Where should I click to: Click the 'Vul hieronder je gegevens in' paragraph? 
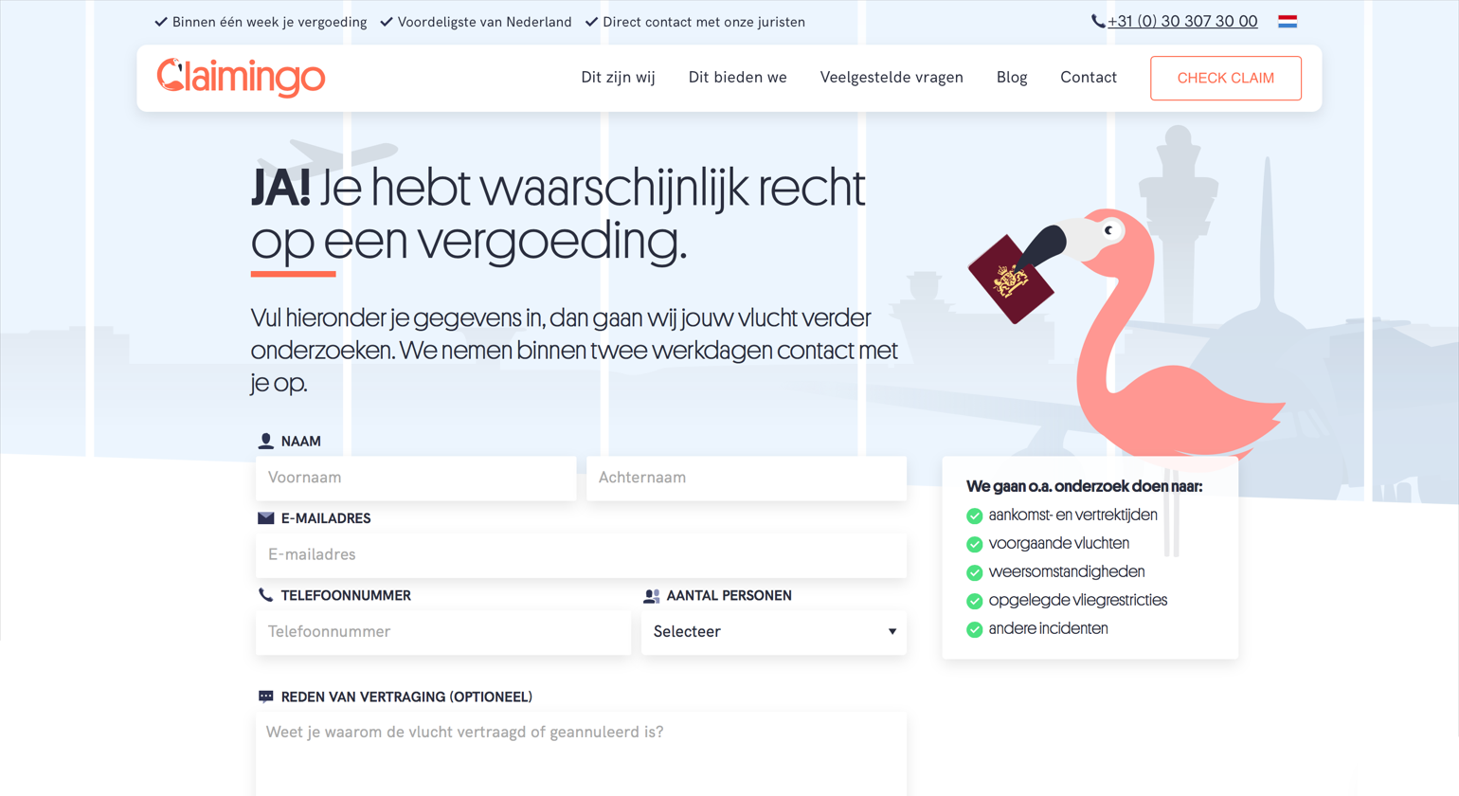[x=574, y=351]
